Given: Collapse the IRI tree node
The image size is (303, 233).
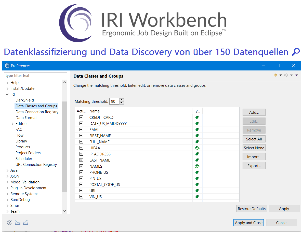Looking at the screenshot, I should tap(7, 94).
